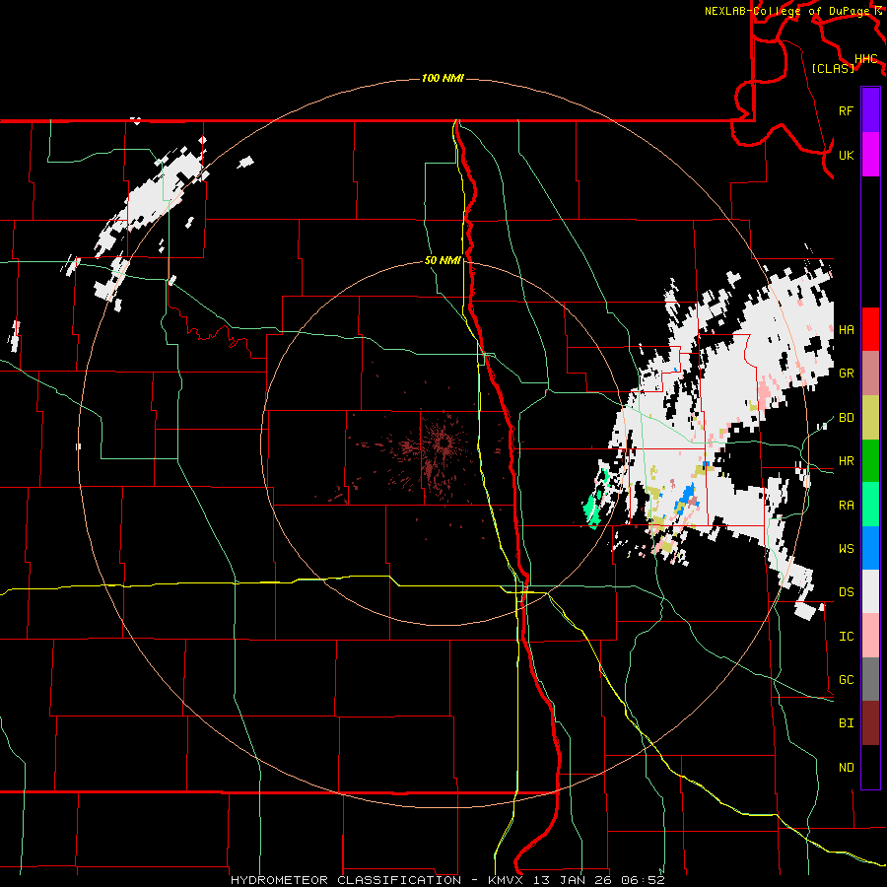Image resolution: width=887 pixels, height=887 pixels.
Task: Click the ND black legend swatch
Action: click(870, 767)
